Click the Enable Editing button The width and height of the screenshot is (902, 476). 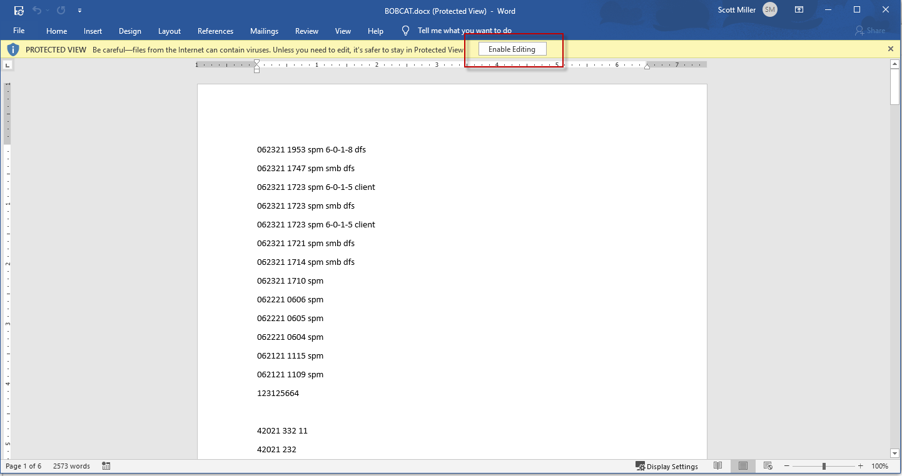(x=512, y=49)
